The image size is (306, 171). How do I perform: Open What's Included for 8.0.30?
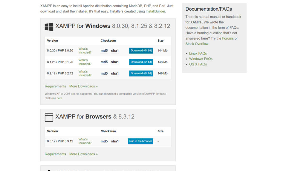coord(85,51)
